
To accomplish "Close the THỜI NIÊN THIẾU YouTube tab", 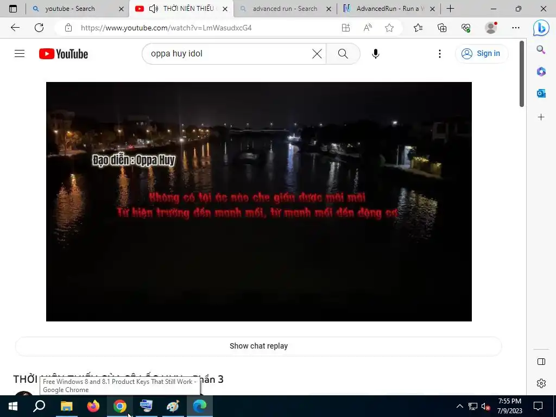I will pos(225,9).
